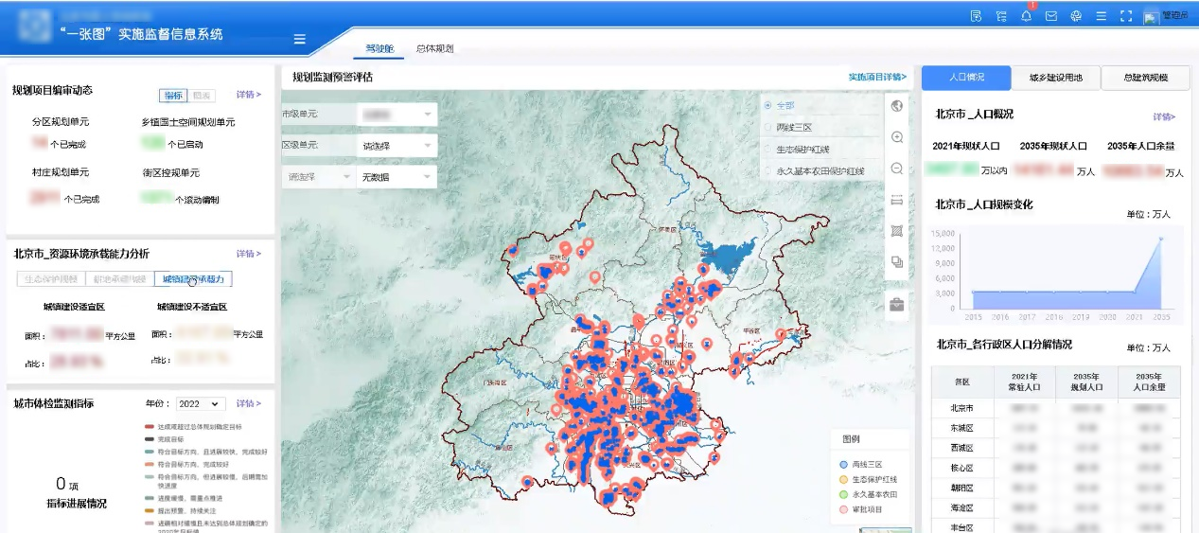Viewport: 1199px width, 533px height.
Task: Open the year 2022 dropdown
Action: (200, 404)
